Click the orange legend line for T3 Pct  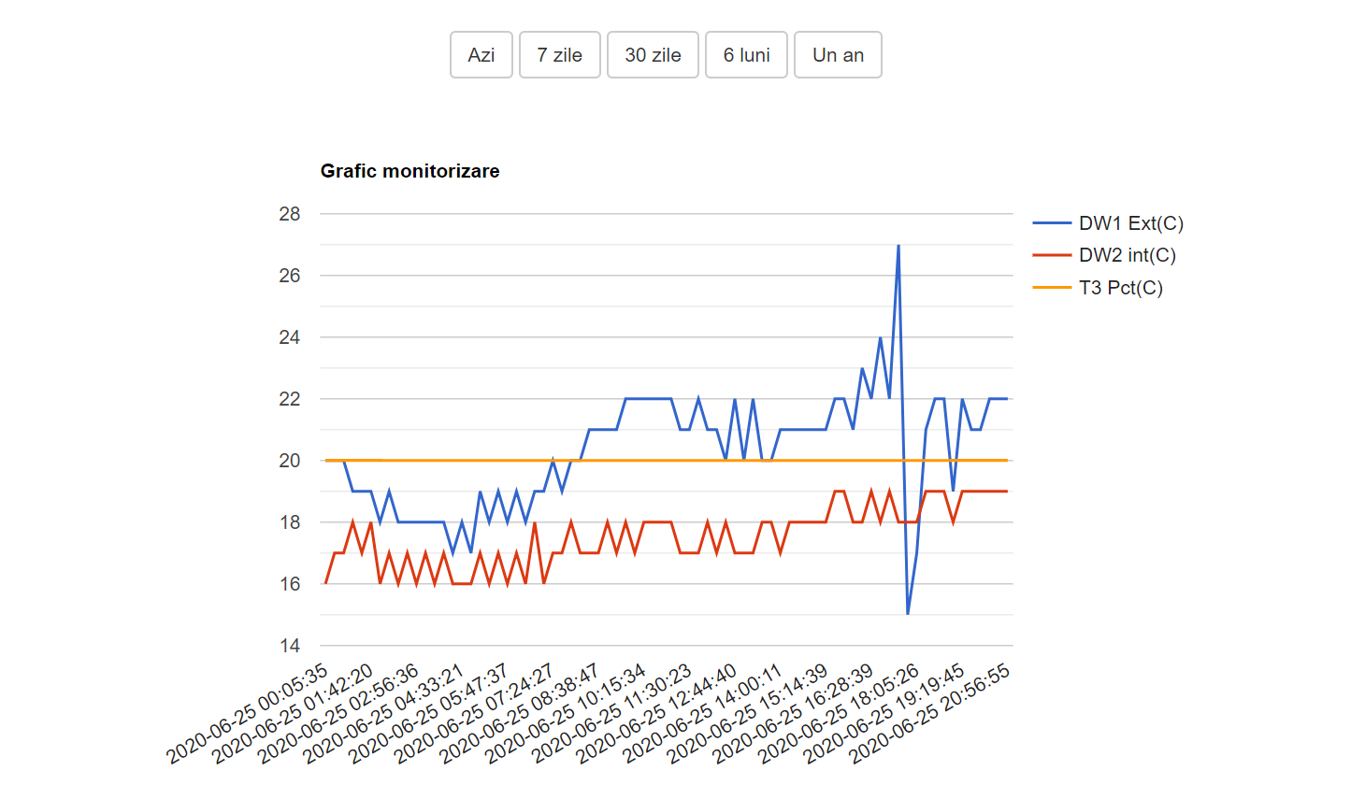[x=1052, y=288]
